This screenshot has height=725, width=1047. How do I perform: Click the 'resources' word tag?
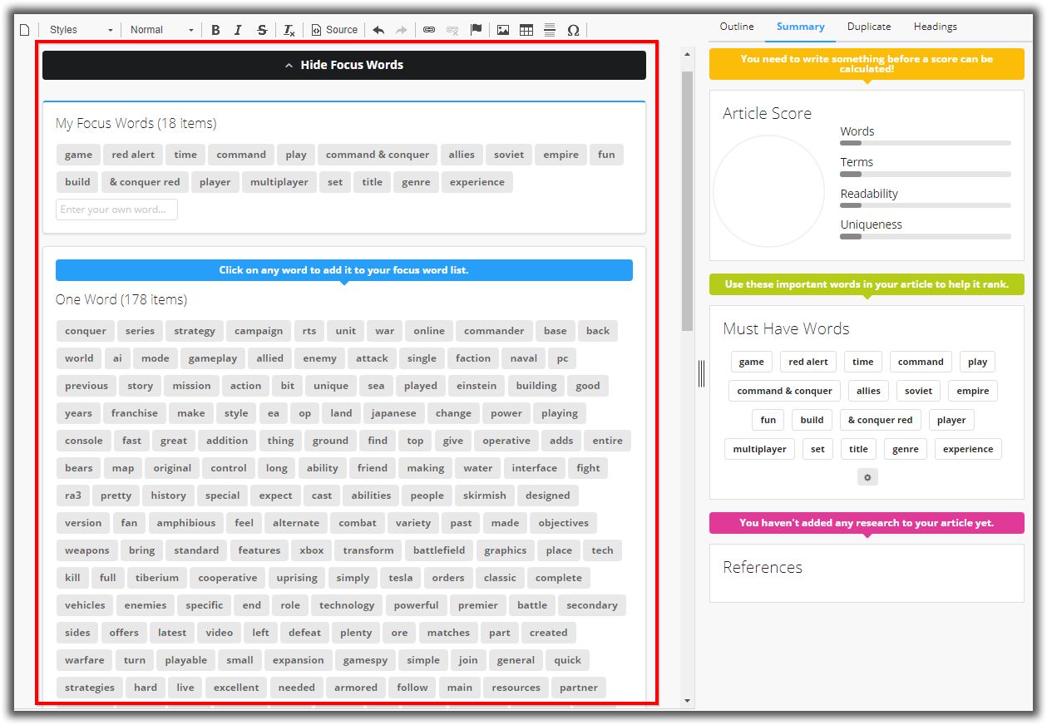click(516, 688)
